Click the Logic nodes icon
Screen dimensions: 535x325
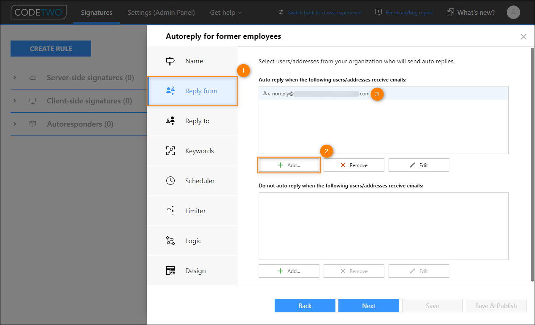coord(170,241)
